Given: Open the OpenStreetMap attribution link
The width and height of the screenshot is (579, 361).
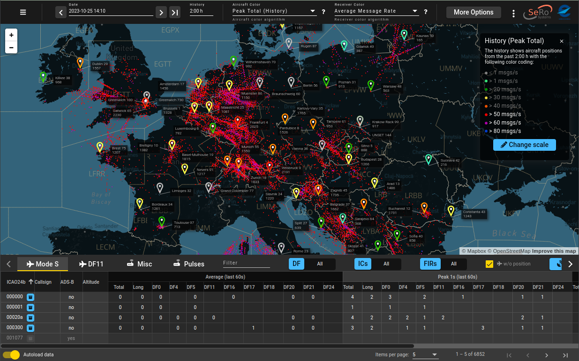Looking at the screenshot, I should (510, 251).
